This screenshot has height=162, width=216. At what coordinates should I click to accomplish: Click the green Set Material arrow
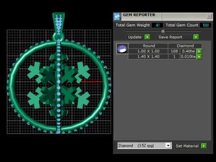[204, 146]
